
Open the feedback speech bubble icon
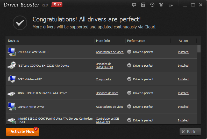[x=134, y=5]
